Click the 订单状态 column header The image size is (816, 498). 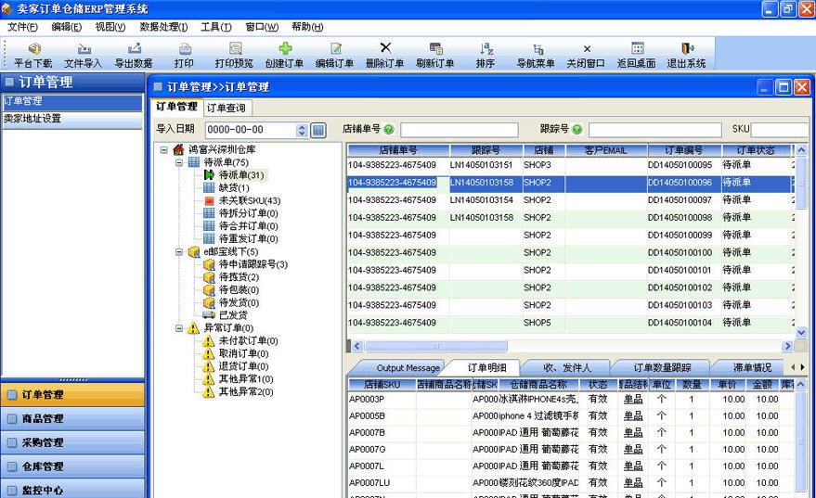coord(756,150)
